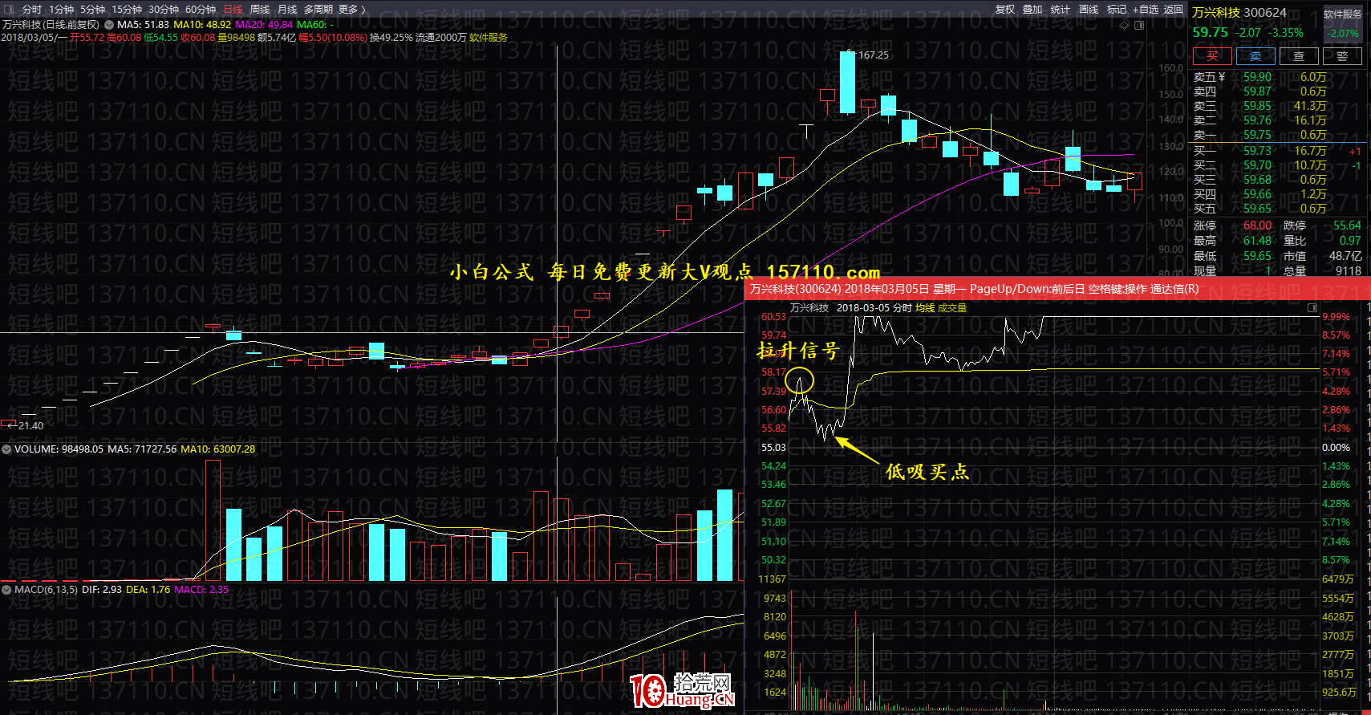Click the diamond marker icon above the price axis
The width and height of the screenshot is (1371, 715).
1125,25
